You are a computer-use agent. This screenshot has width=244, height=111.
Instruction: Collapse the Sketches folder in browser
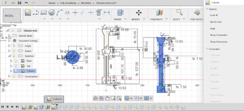click(9, 56)
